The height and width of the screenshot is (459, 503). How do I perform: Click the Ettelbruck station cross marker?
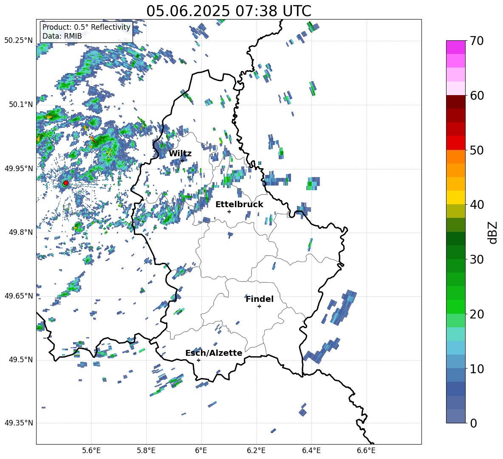229,211
